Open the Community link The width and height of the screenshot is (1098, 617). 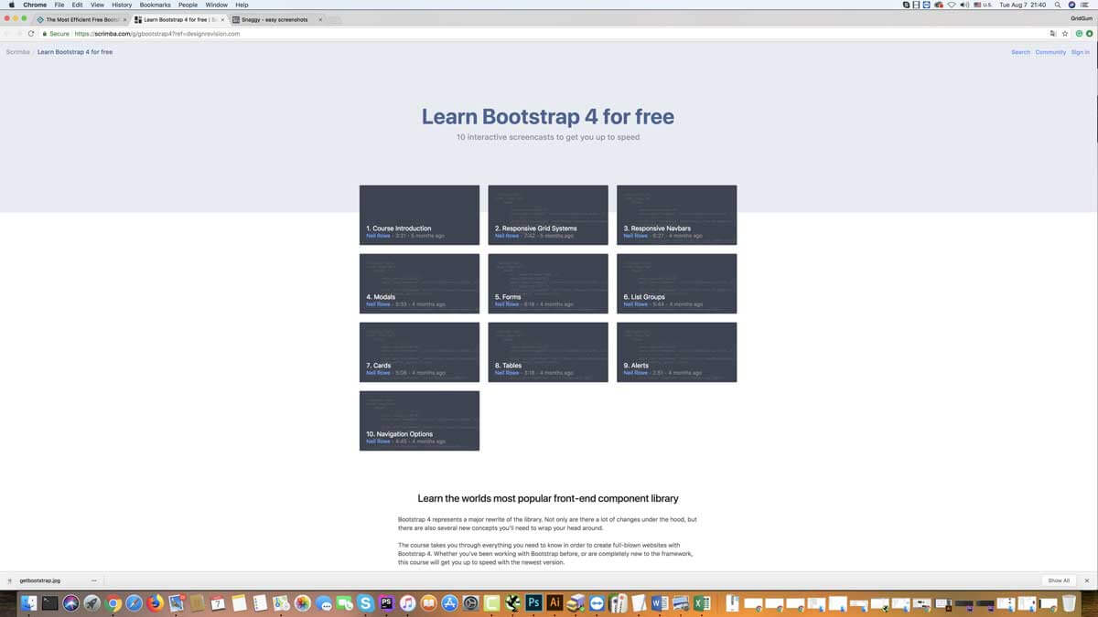tap(1050, 52)
